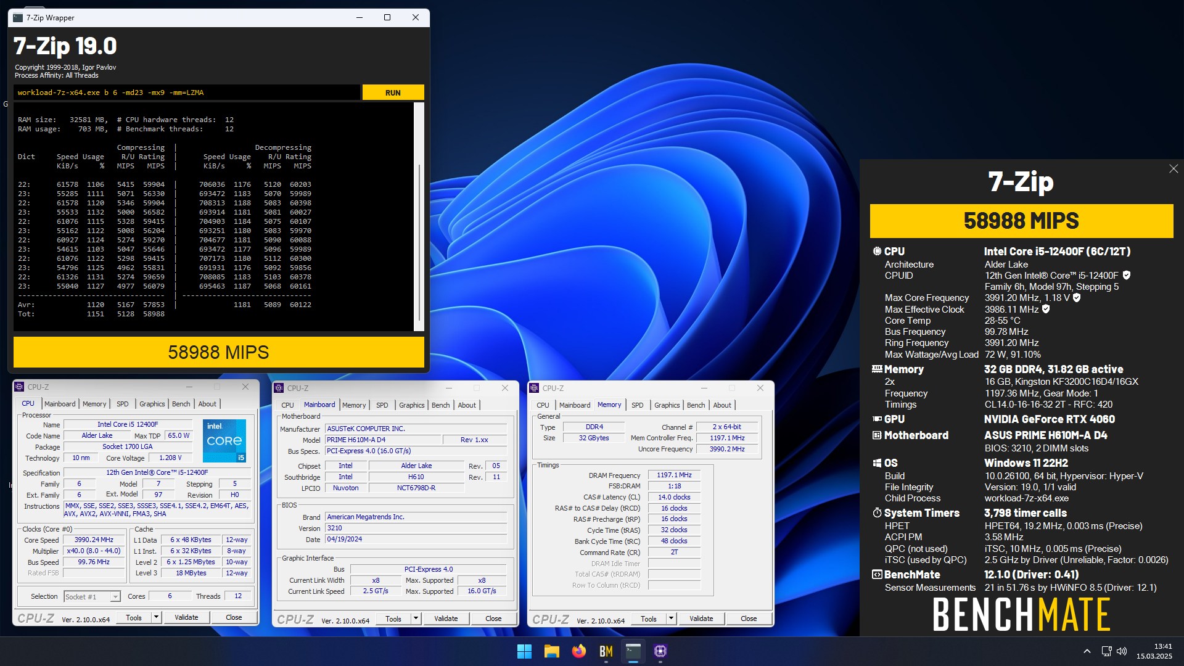Click the PRIME H610M-A D4 model field
This screenshot has width=1184, height=666.
384,440
